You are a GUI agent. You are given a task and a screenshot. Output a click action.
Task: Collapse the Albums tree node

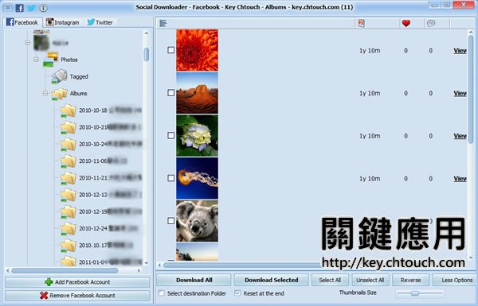[x=45, y=93]
